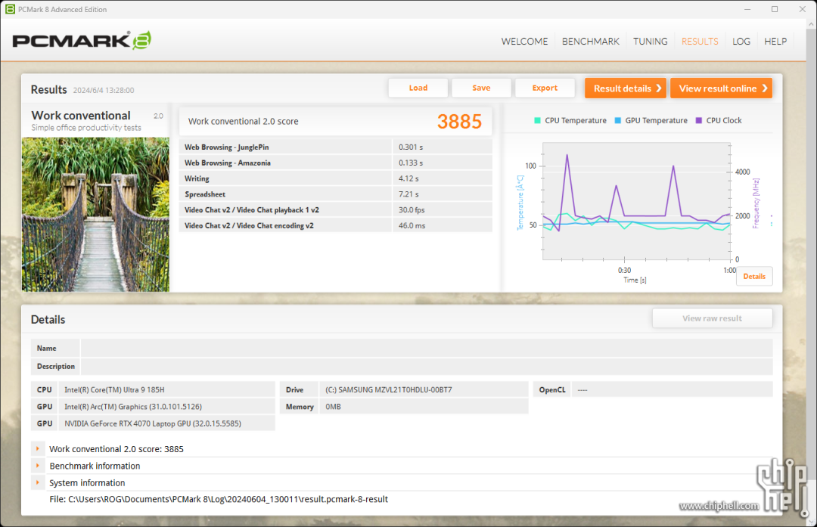This screenshot has width=817, height=527.
Task: Click the OpenCL value field
Action: [x=672, y=389]
